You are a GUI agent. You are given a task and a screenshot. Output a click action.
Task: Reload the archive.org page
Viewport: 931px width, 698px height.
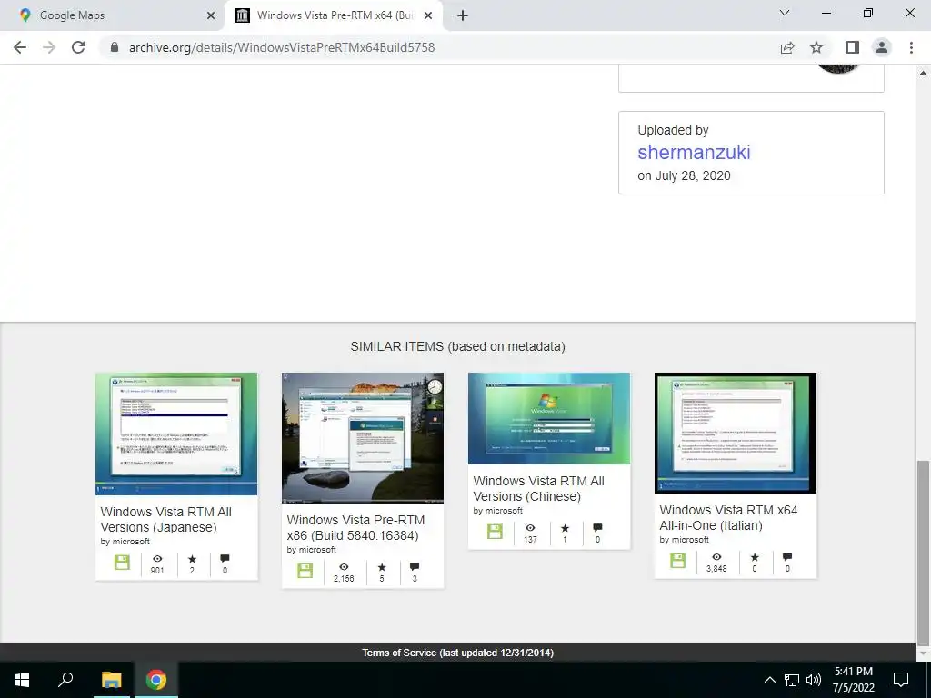78,47
